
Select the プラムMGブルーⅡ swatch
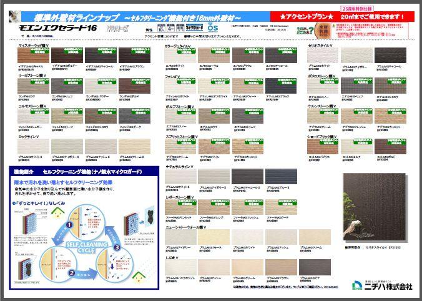pyautogui.click(x=282, y=176)
